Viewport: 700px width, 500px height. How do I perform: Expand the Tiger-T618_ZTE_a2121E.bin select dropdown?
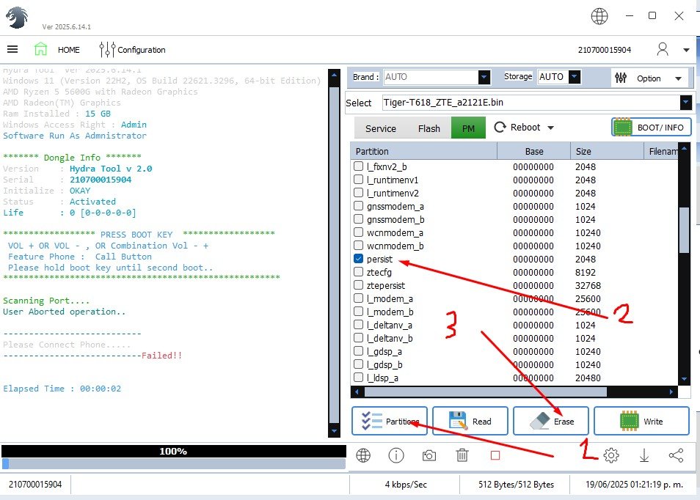point(685,103)
